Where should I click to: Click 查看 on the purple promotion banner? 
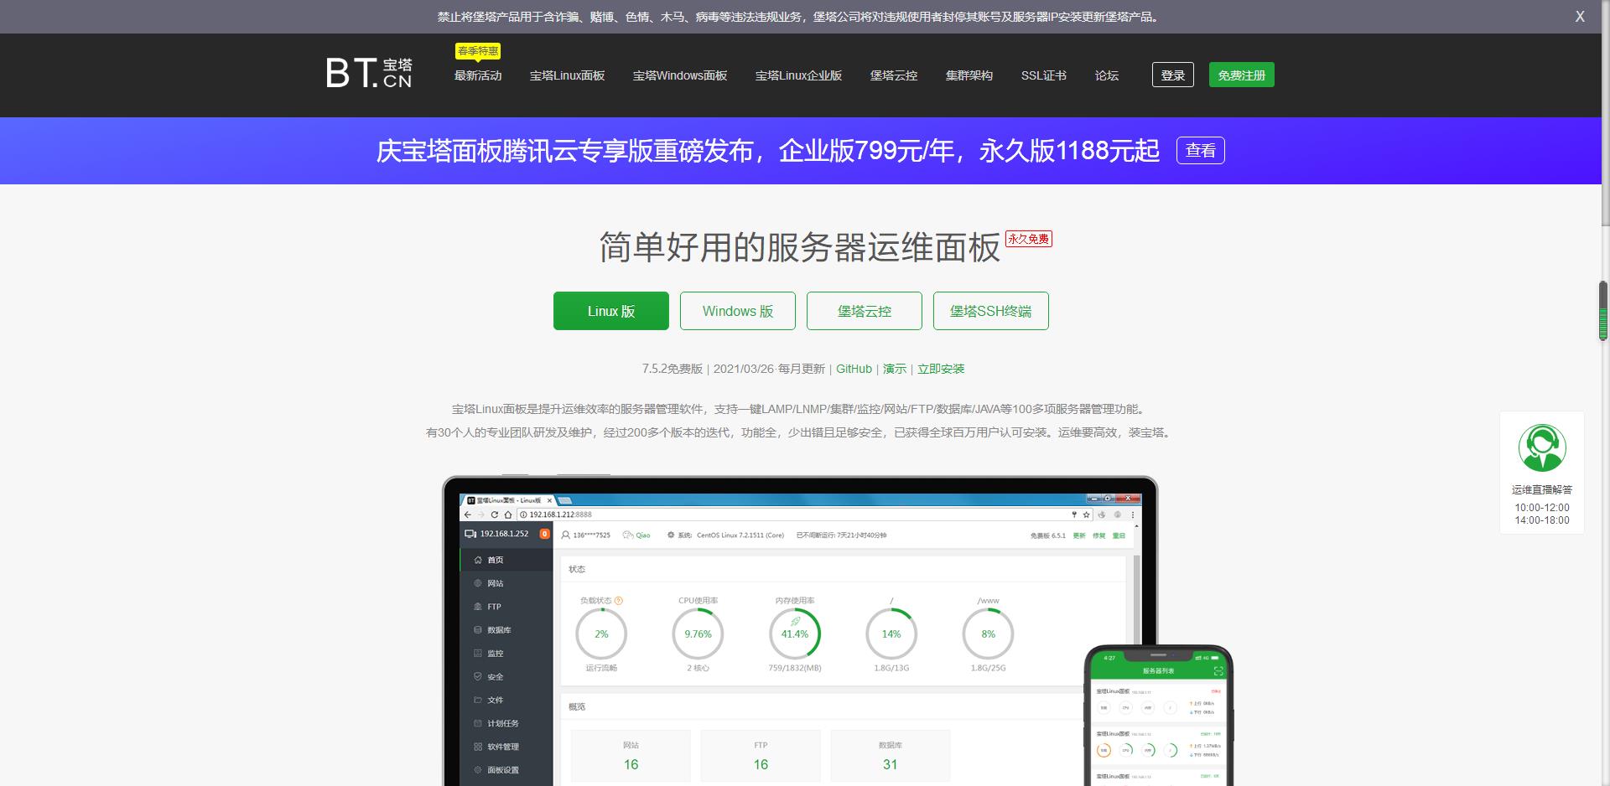tap(1201, 151)
